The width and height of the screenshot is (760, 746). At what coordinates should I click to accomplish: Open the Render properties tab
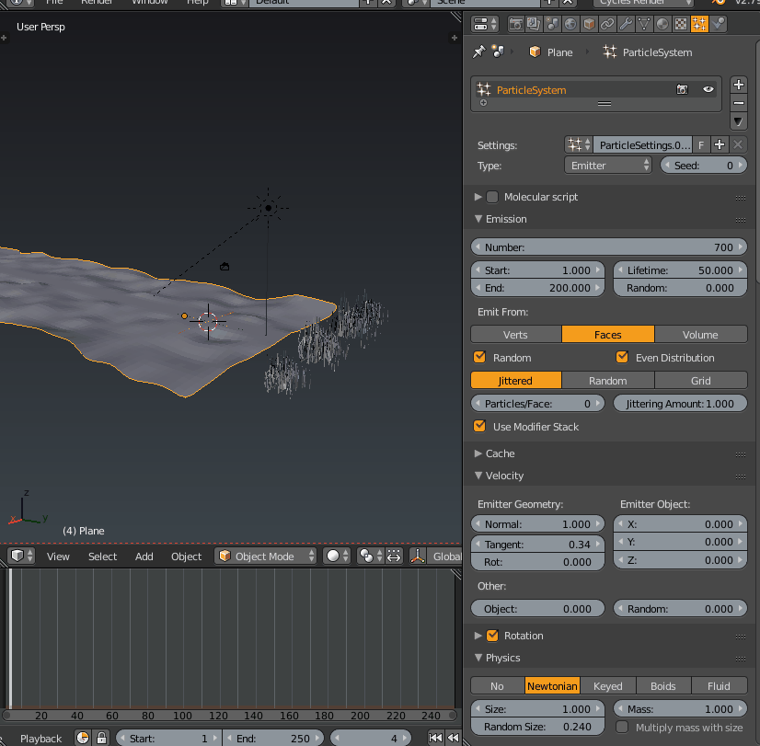516,24
